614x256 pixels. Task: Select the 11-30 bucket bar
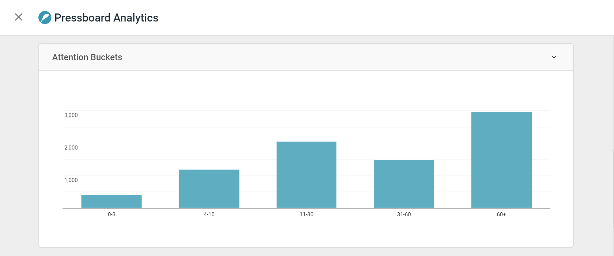click(306, 175)
